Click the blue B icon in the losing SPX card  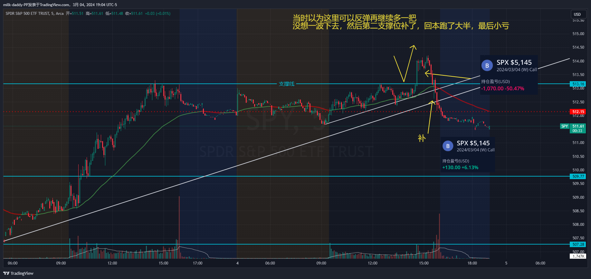pos(487,66)
